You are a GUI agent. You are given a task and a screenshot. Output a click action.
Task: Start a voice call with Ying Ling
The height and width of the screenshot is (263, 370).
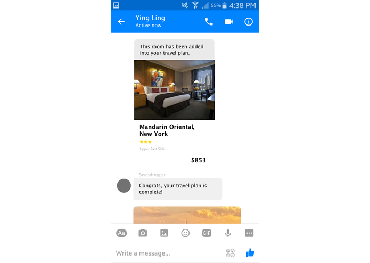pyautogui.click(x=209, y=22)
